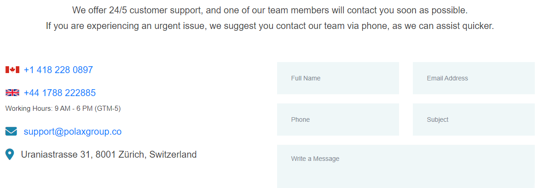Image resolution: width=550 pixels, height=188 pixels.
Task: Select the Email Address input field
Action: click(x=474, y=78)
